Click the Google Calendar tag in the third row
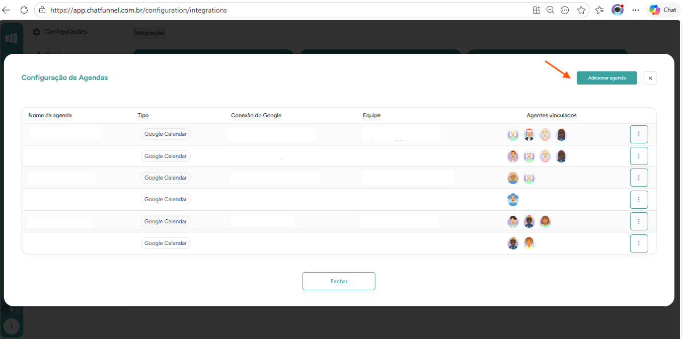The height and width of the screenshot is (339, 683). (x=166, y=178)
